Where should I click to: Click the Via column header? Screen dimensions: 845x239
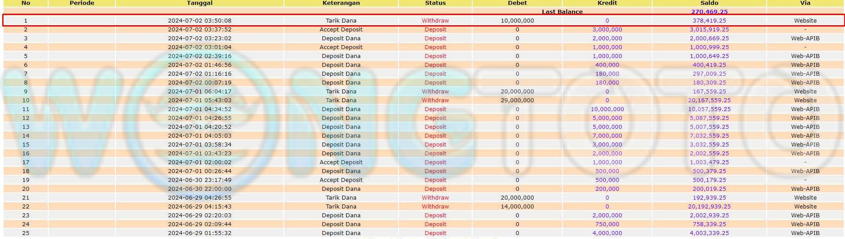tap(805, 3)
